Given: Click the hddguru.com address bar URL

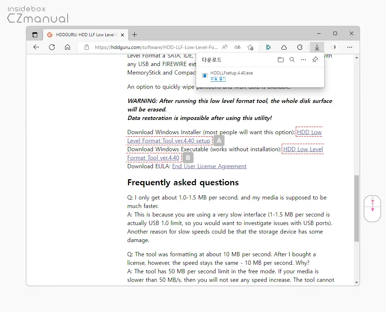Looking at the screenshot, I should click(x=156, y=47).
